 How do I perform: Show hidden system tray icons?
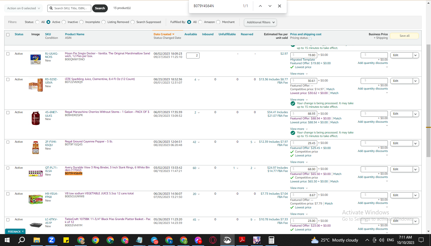point(367,240)
